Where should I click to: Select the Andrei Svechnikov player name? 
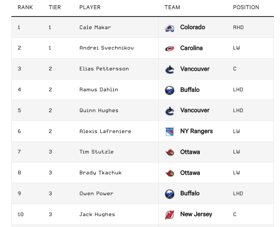coord(106,48)
